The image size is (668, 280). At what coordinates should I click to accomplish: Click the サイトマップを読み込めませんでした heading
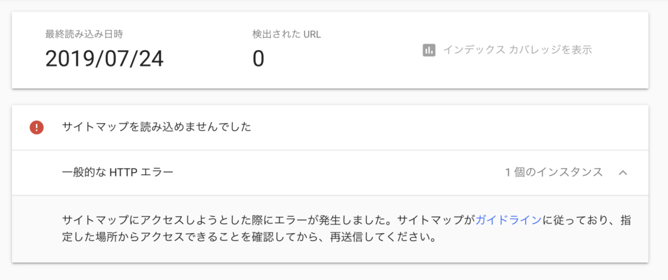[157, 128]
